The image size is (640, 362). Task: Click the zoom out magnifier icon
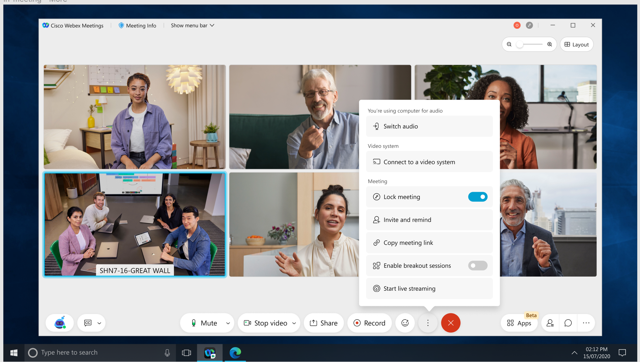(509, 44)
